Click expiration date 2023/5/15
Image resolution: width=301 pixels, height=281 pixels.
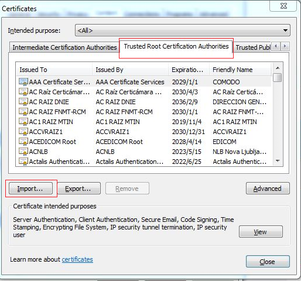[x=187, y=152]
